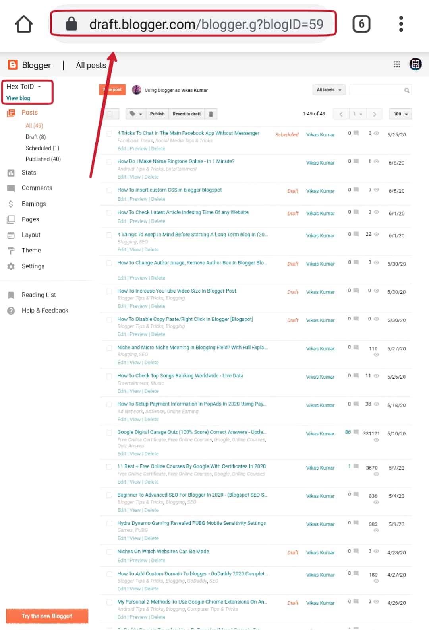Check the 4 Things To Keep In Mind checkbox
Screen dimensions: 429x639
[x=109, y=235]
